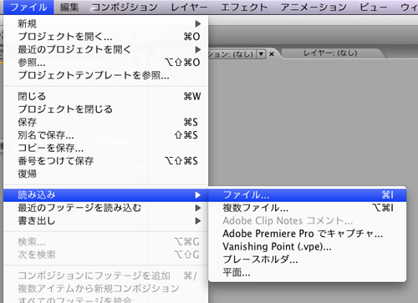Choose 閉じる menu item
The width and height of the screenshot is (418, 303).
(106, 97)
